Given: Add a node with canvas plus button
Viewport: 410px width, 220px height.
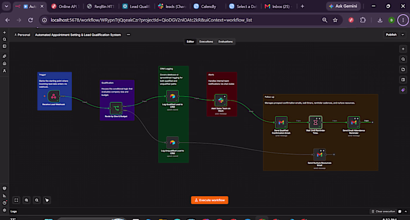Looking at the screenshot, I should 403,49.
